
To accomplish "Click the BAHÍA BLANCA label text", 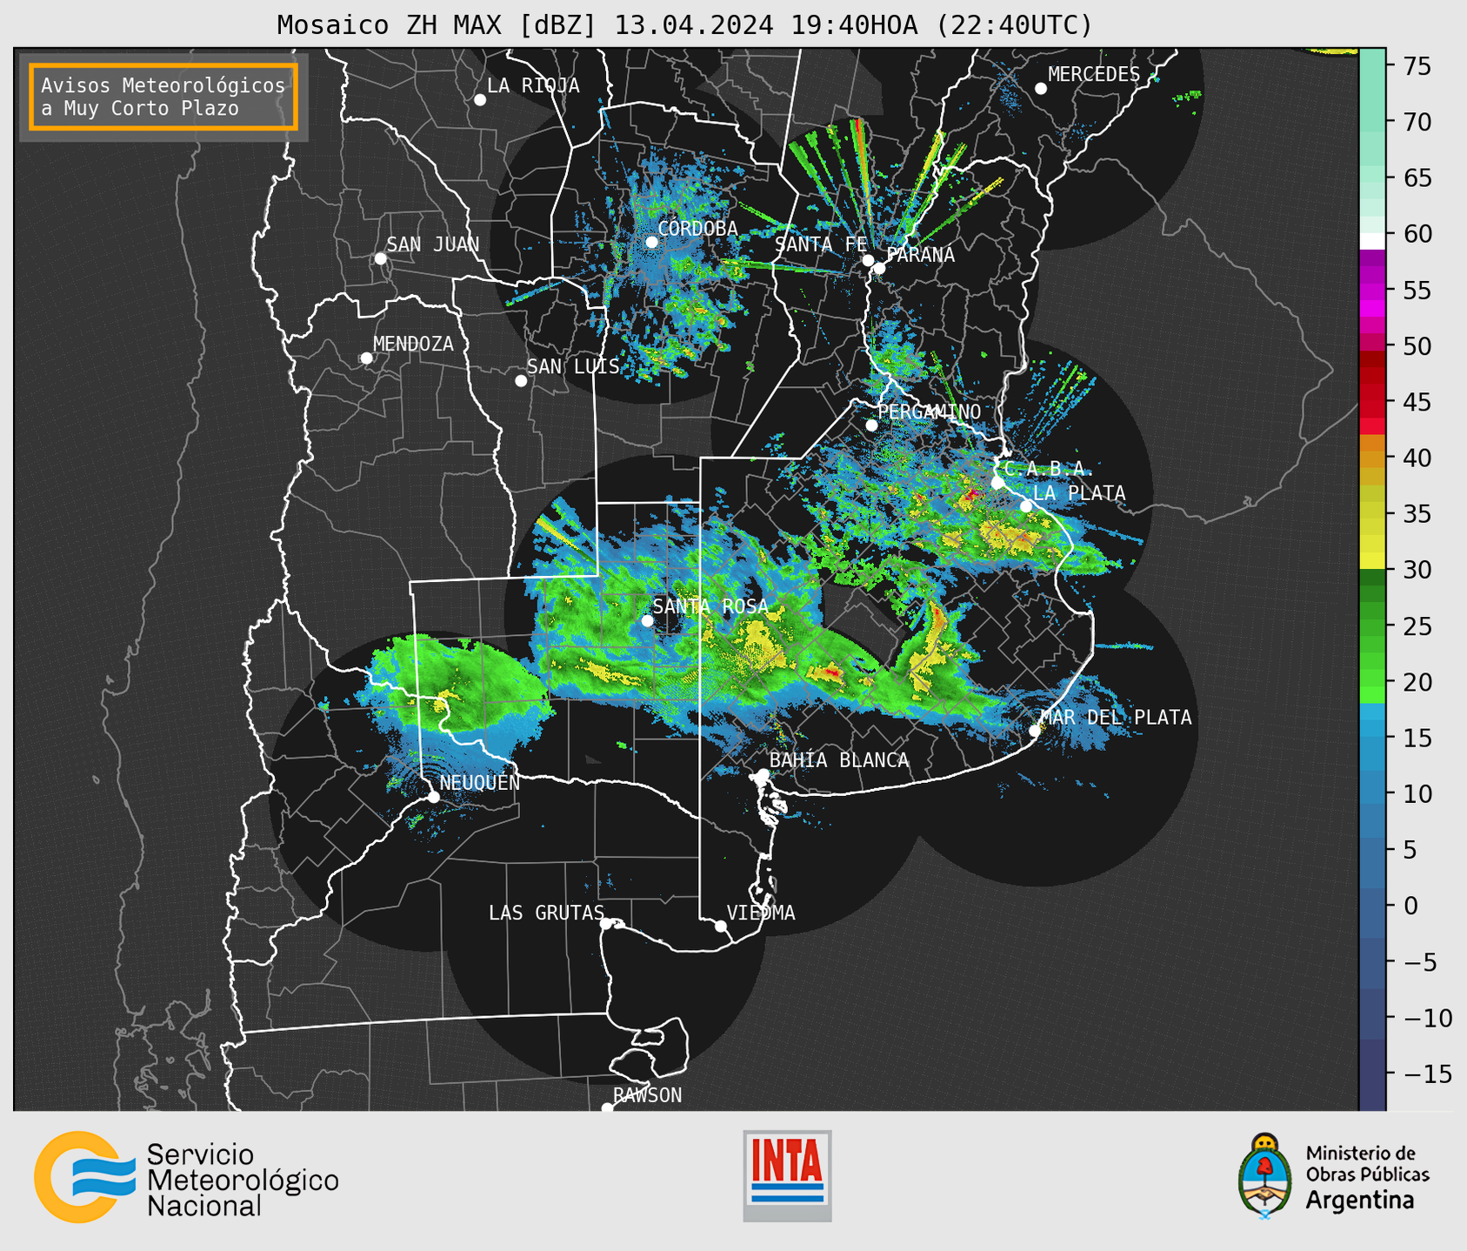I will pos(839,760).
